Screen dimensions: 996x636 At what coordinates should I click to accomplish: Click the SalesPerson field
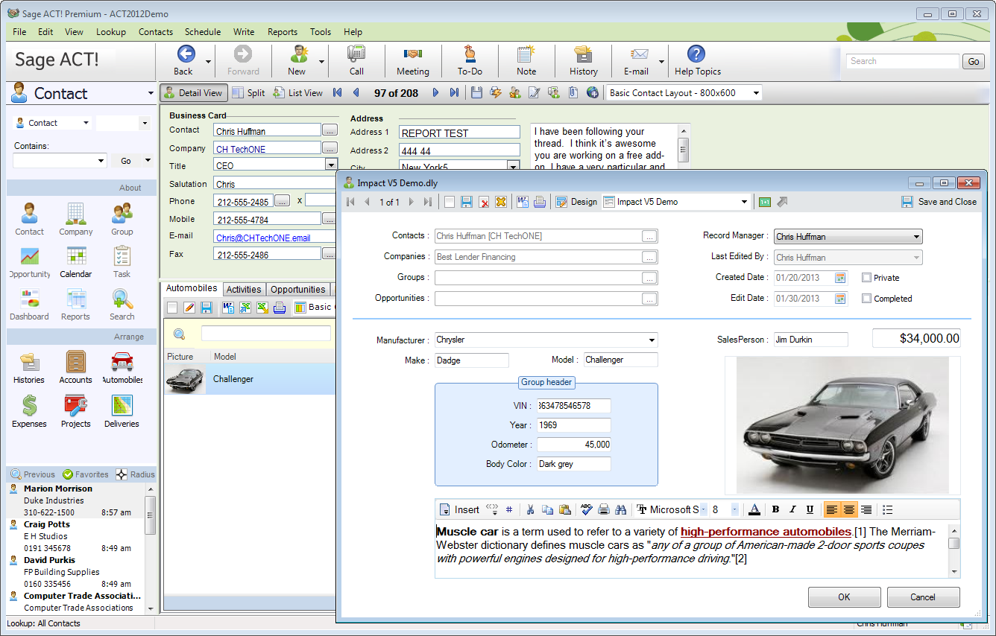(x=811, y=340)
